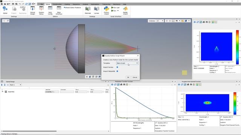Click color scale bar of bottom Huygens PSF plot
The image size is (241, 135).
[235, 103]
